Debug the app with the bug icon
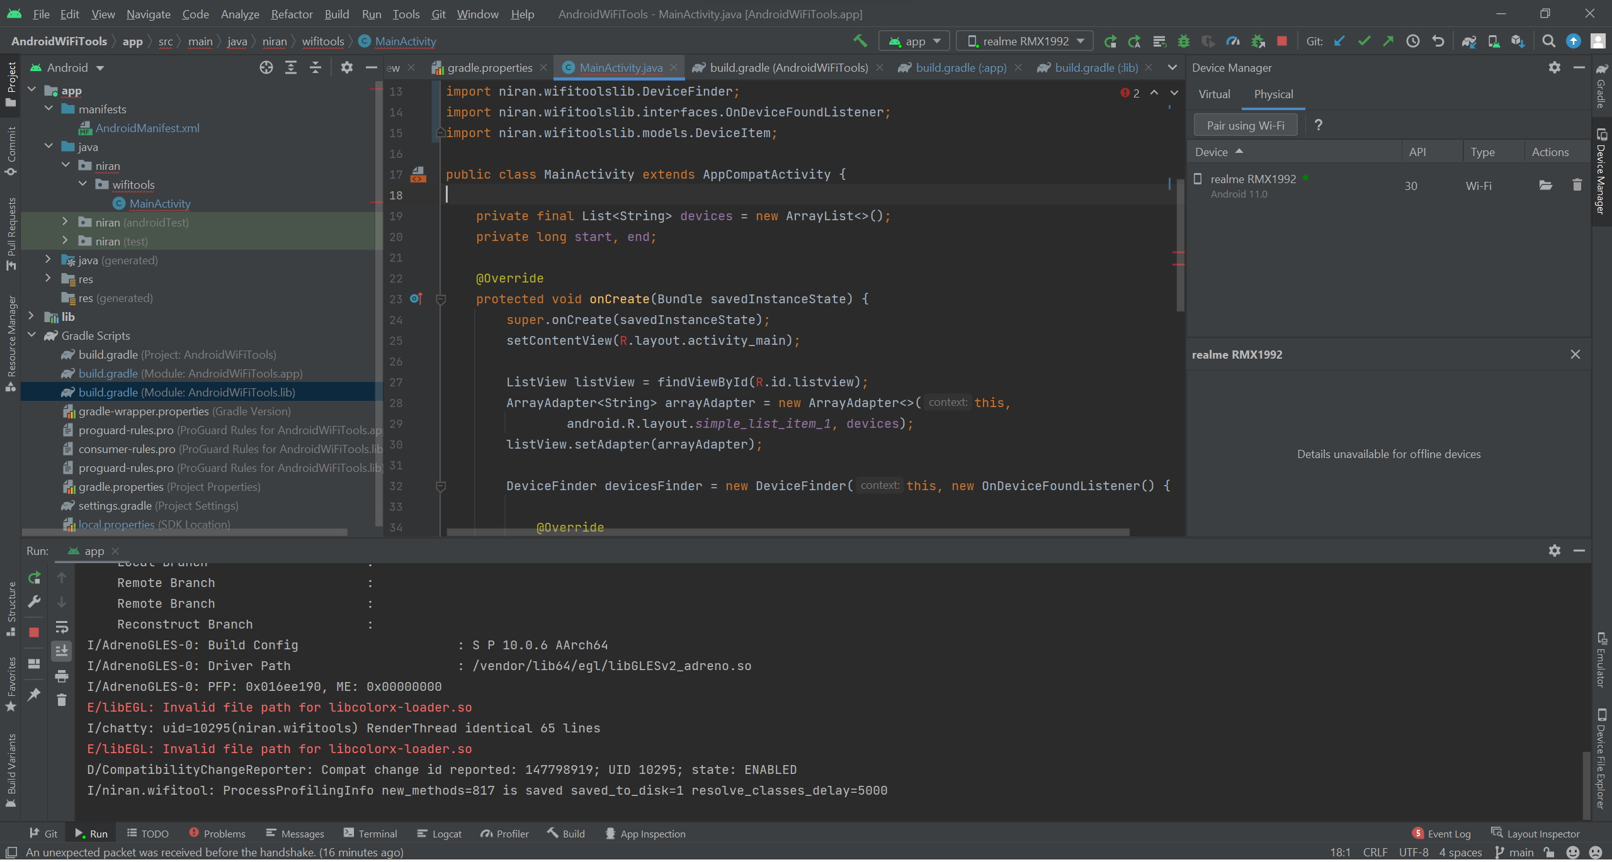Viewport: 1612px width, 862px height. 1183,41
